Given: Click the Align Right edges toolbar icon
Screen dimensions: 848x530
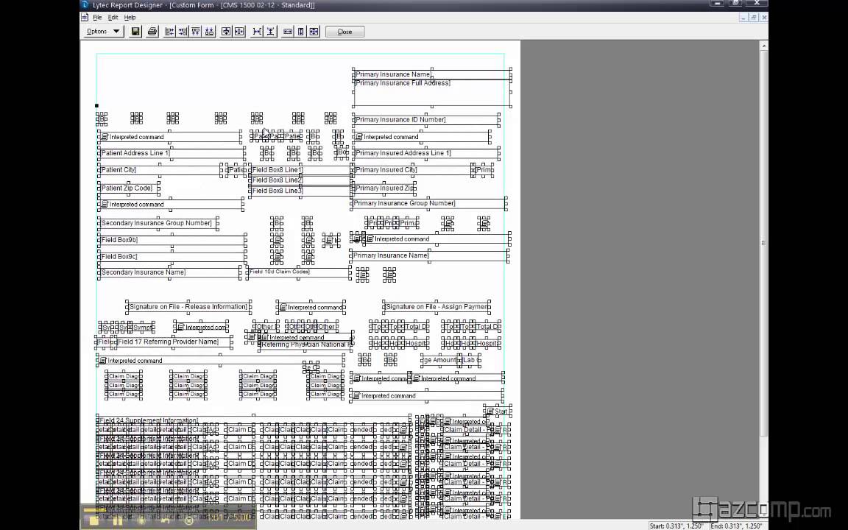Looking at the screenshot, I should pos(183,32).
